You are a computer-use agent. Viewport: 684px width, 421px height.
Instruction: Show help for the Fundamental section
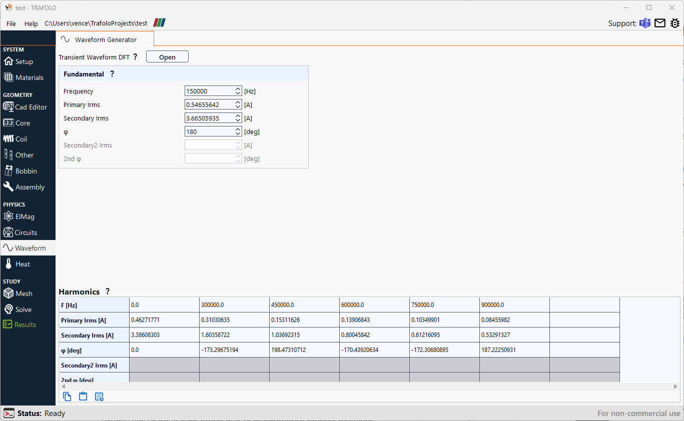coord(112,74)
